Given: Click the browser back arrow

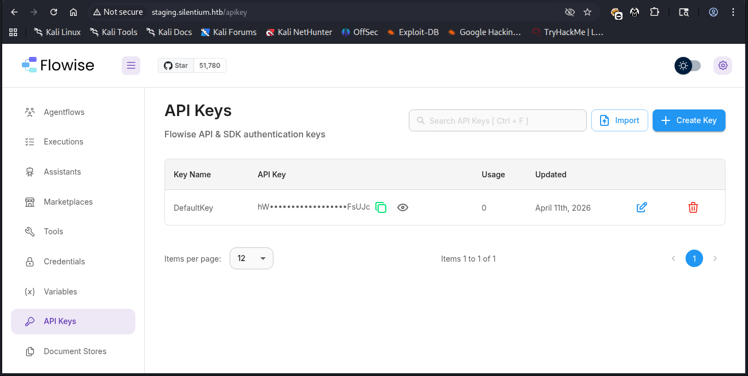Looking at the screenshot, I should tap(15, 12).
